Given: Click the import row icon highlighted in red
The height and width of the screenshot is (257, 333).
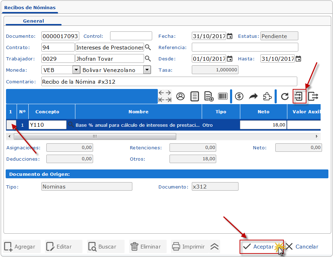Looking at the screenshot, I should (x=299, y=96).
